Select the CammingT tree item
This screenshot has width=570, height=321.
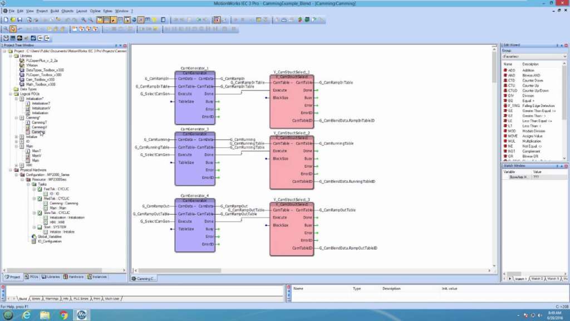[x=40, y=122]
